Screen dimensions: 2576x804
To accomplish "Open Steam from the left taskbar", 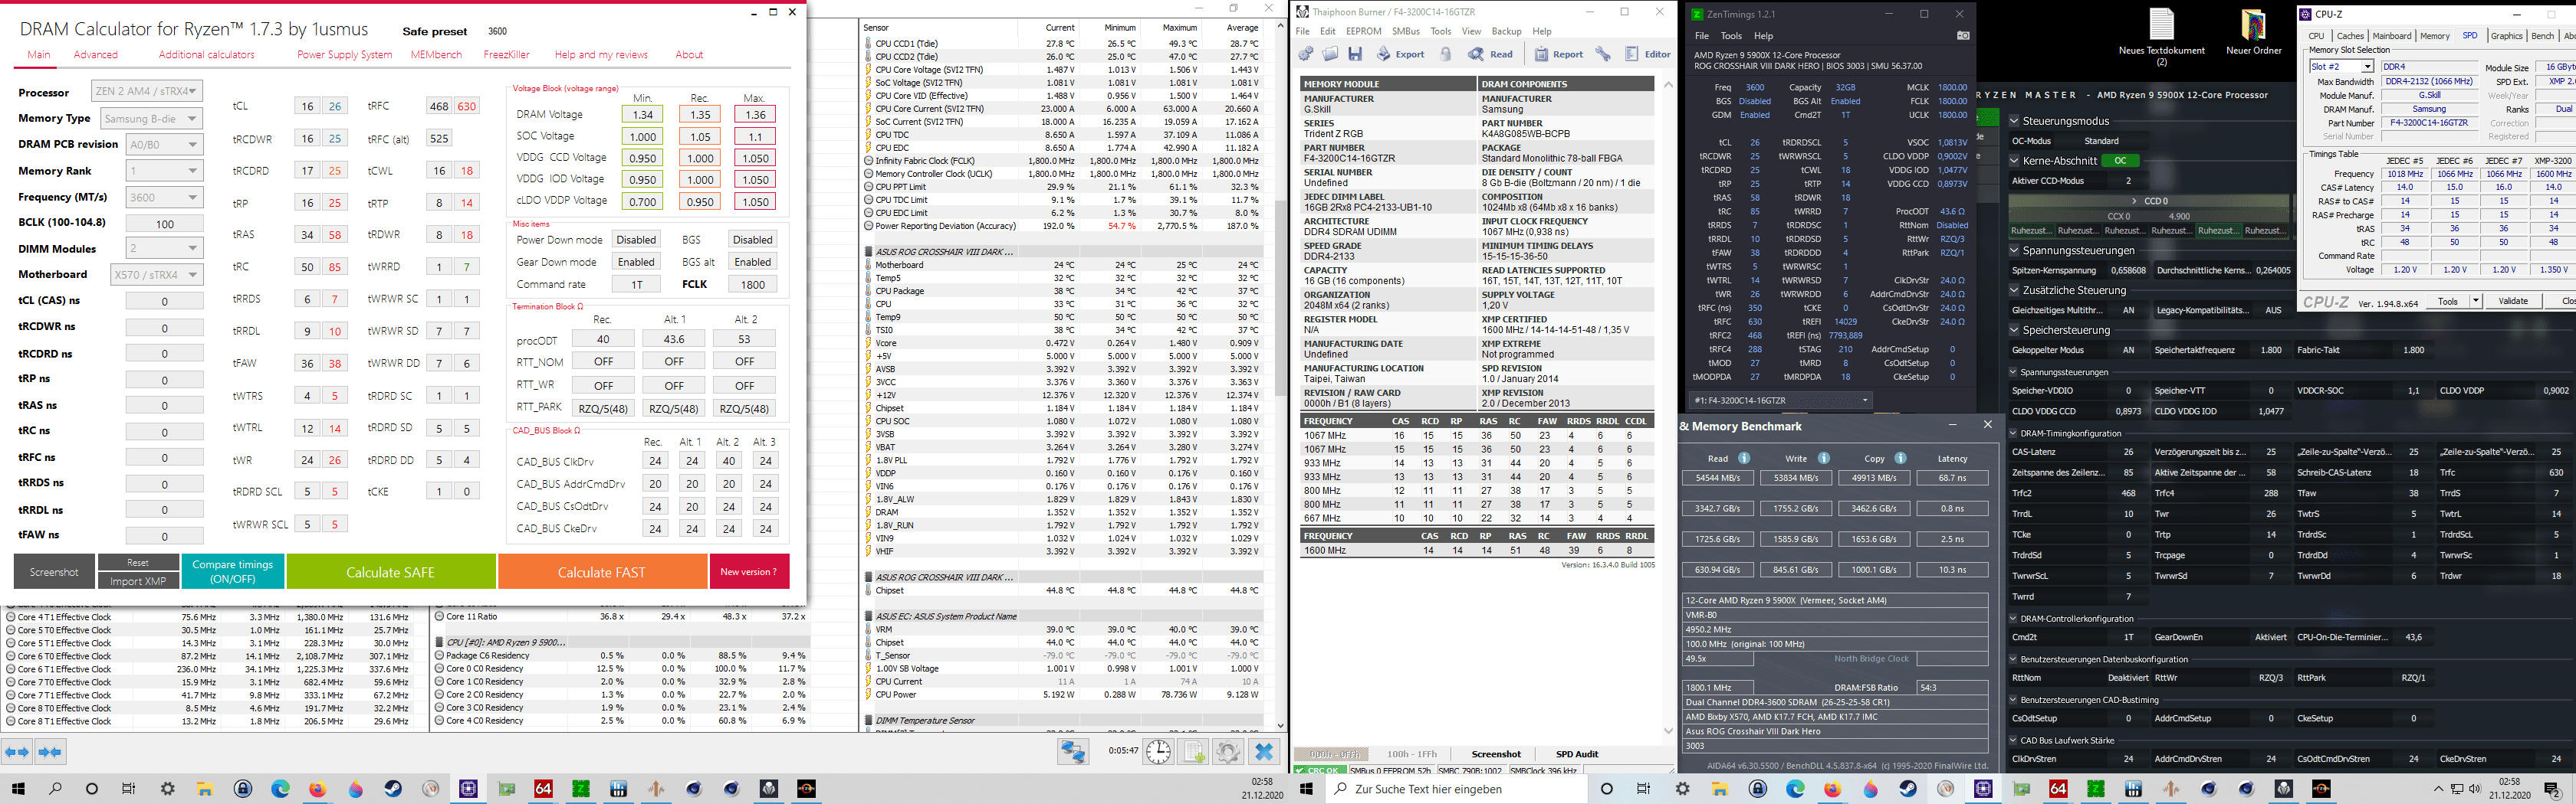I will click(x=393, y=788).
